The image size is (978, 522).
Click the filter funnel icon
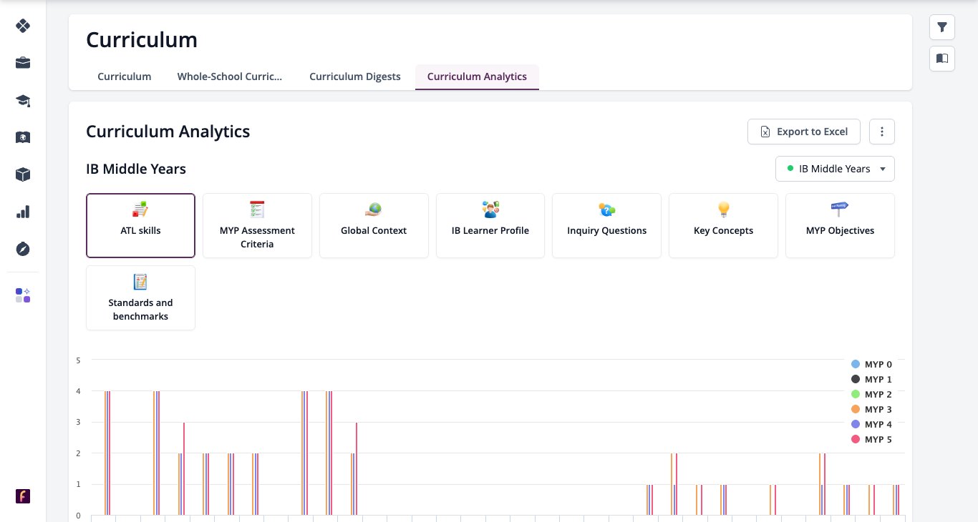(942, 28)
